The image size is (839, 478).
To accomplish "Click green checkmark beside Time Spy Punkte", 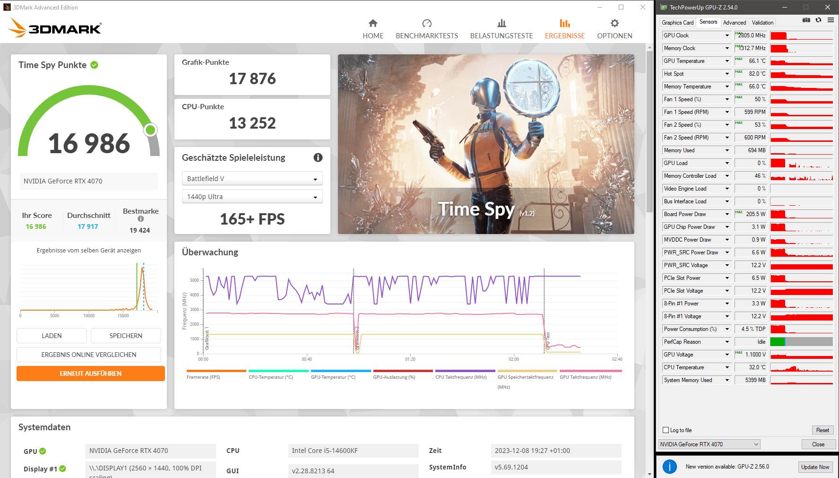I will point(95,65).
